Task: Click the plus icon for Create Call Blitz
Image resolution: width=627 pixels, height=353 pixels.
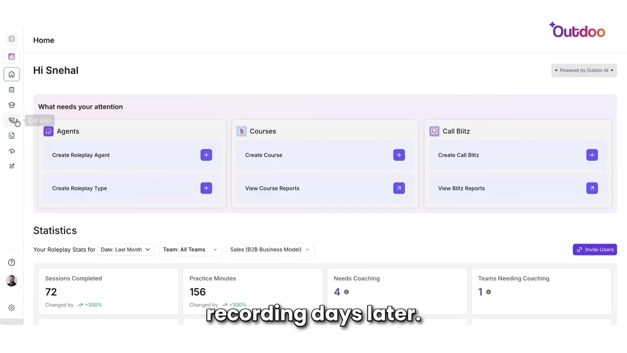Action: 592,155
